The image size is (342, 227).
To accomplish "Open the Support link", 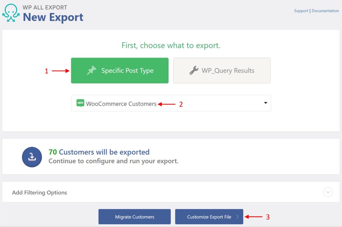I will [301, 11].
